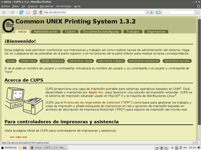Open the window menu arrow in the title bar

coord(2,2)
